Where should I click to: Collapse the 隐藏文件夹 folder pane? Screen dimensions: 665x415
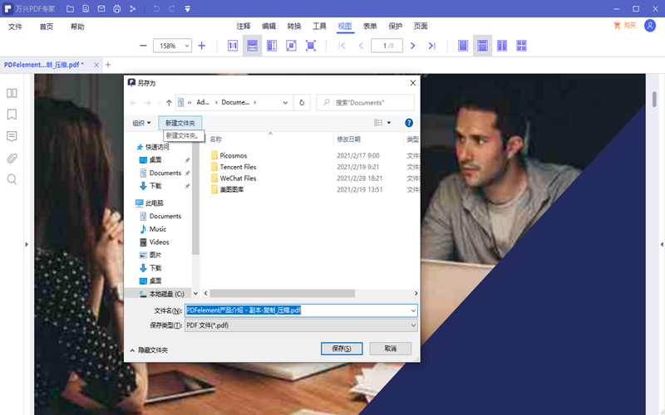tap(149, 350)
